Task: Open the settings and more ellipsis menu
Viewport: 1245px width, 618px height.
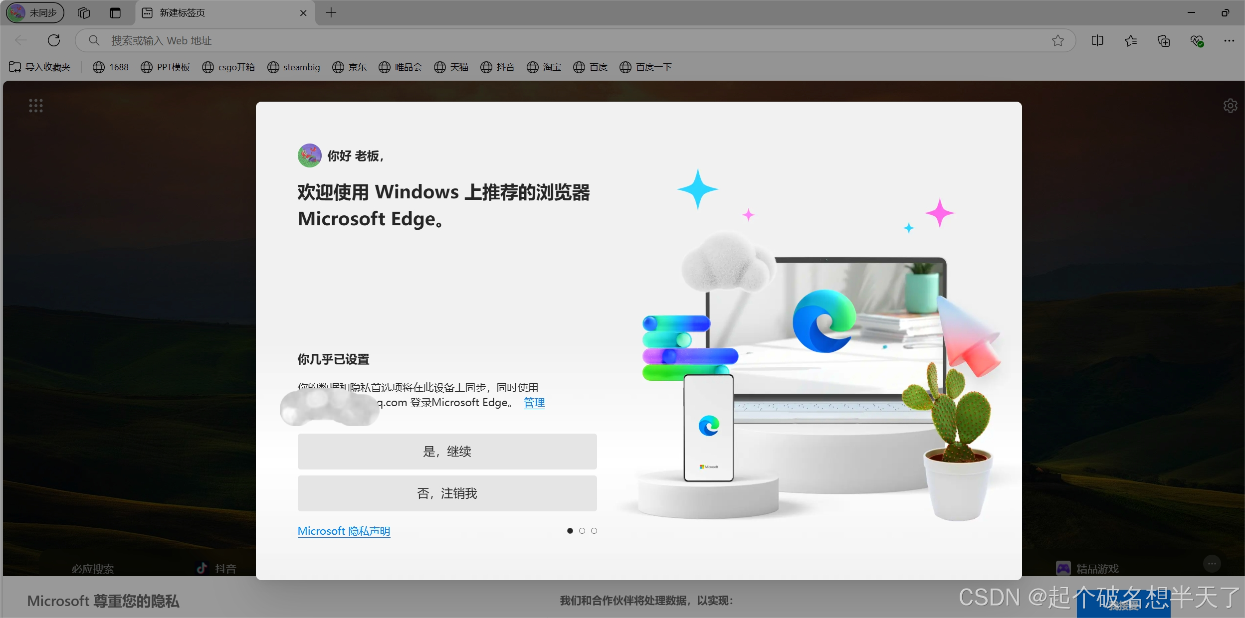Action: (1229, 40)
